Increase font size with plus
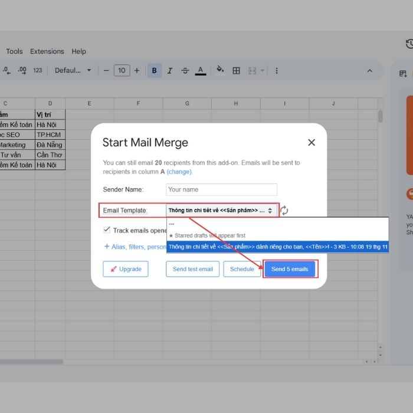Image resolution: width=413 pixels, height=413 pixels. (x=137, y=71)
